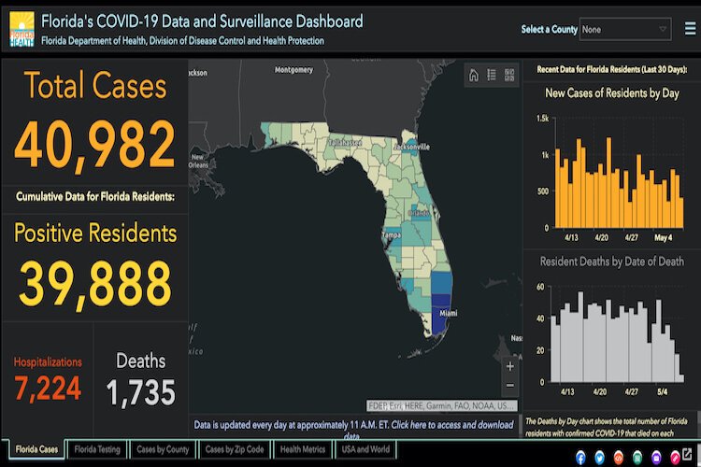Expand the Select a County dropdown
The height and width of the screenshot is (467, 701).
625,29
